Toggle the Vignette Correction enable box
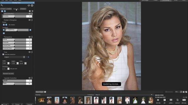Viewport: 188px width, 105px height. pyautogui.click(x=32, y=78)
